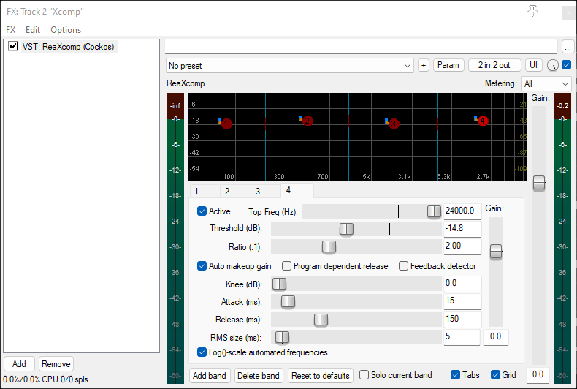Viewport: 577px width, 389px height.
Task: Switch to band tab 1
Action: coord(205,191)
